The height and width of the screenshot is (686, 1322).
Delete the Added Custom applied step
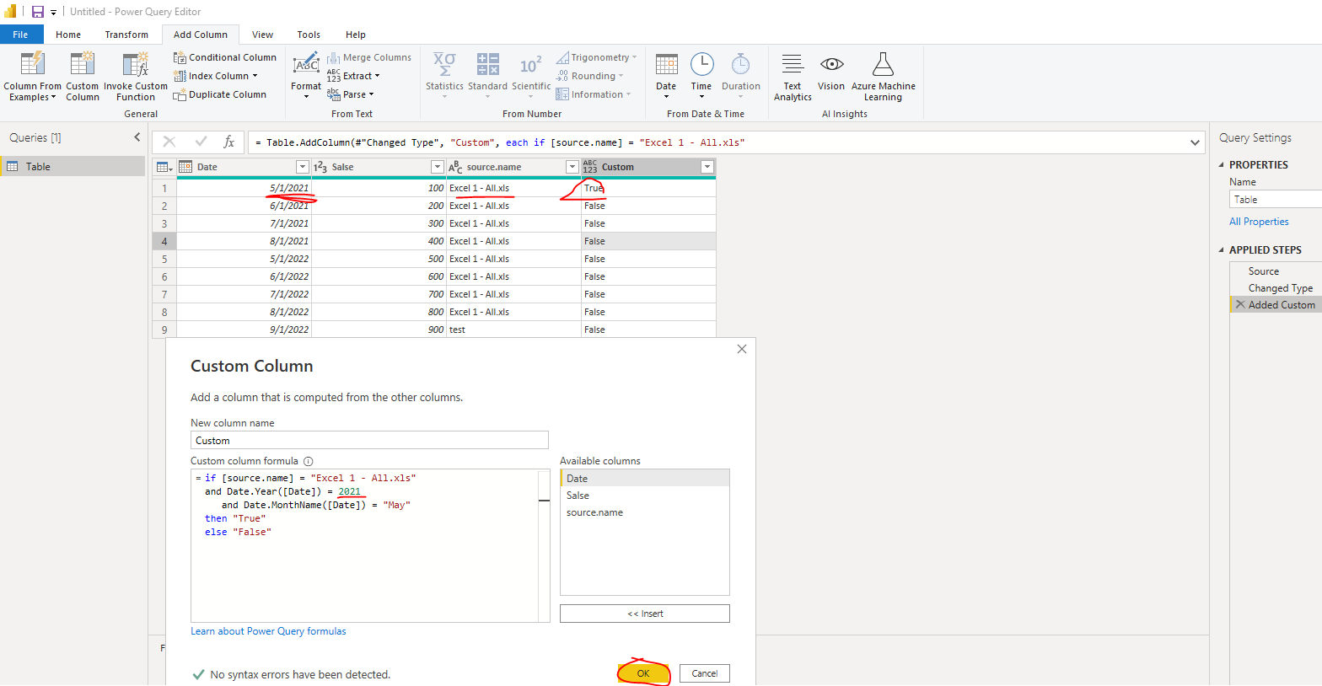[1240, 305]
